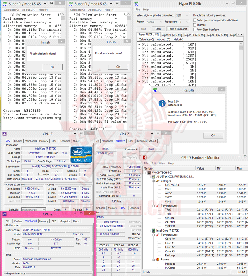
Task: Open the Hyper PI File menu
Action: pyautogui.click(x=138, y=10)
